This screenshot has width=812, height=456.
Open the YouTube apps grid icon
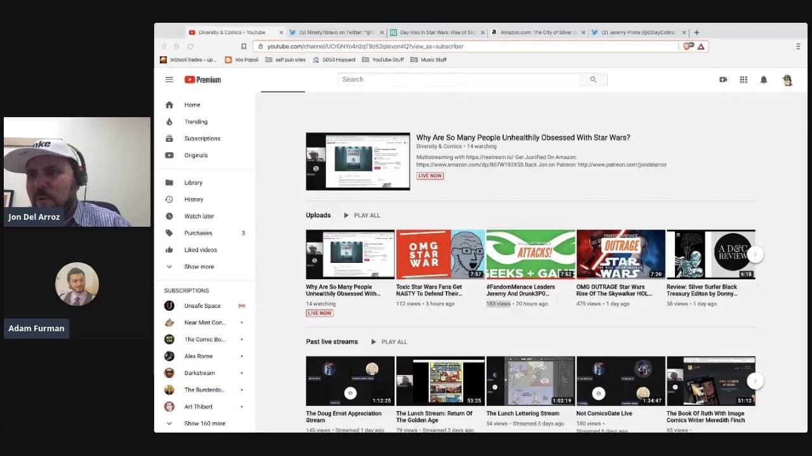pos(743,80)
